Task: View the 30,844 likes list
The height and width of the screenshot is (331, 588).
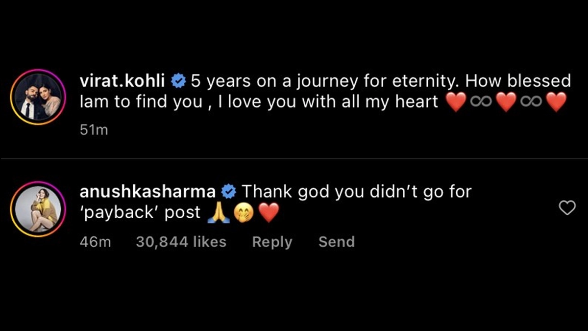Action: click(x=181, y=242)
